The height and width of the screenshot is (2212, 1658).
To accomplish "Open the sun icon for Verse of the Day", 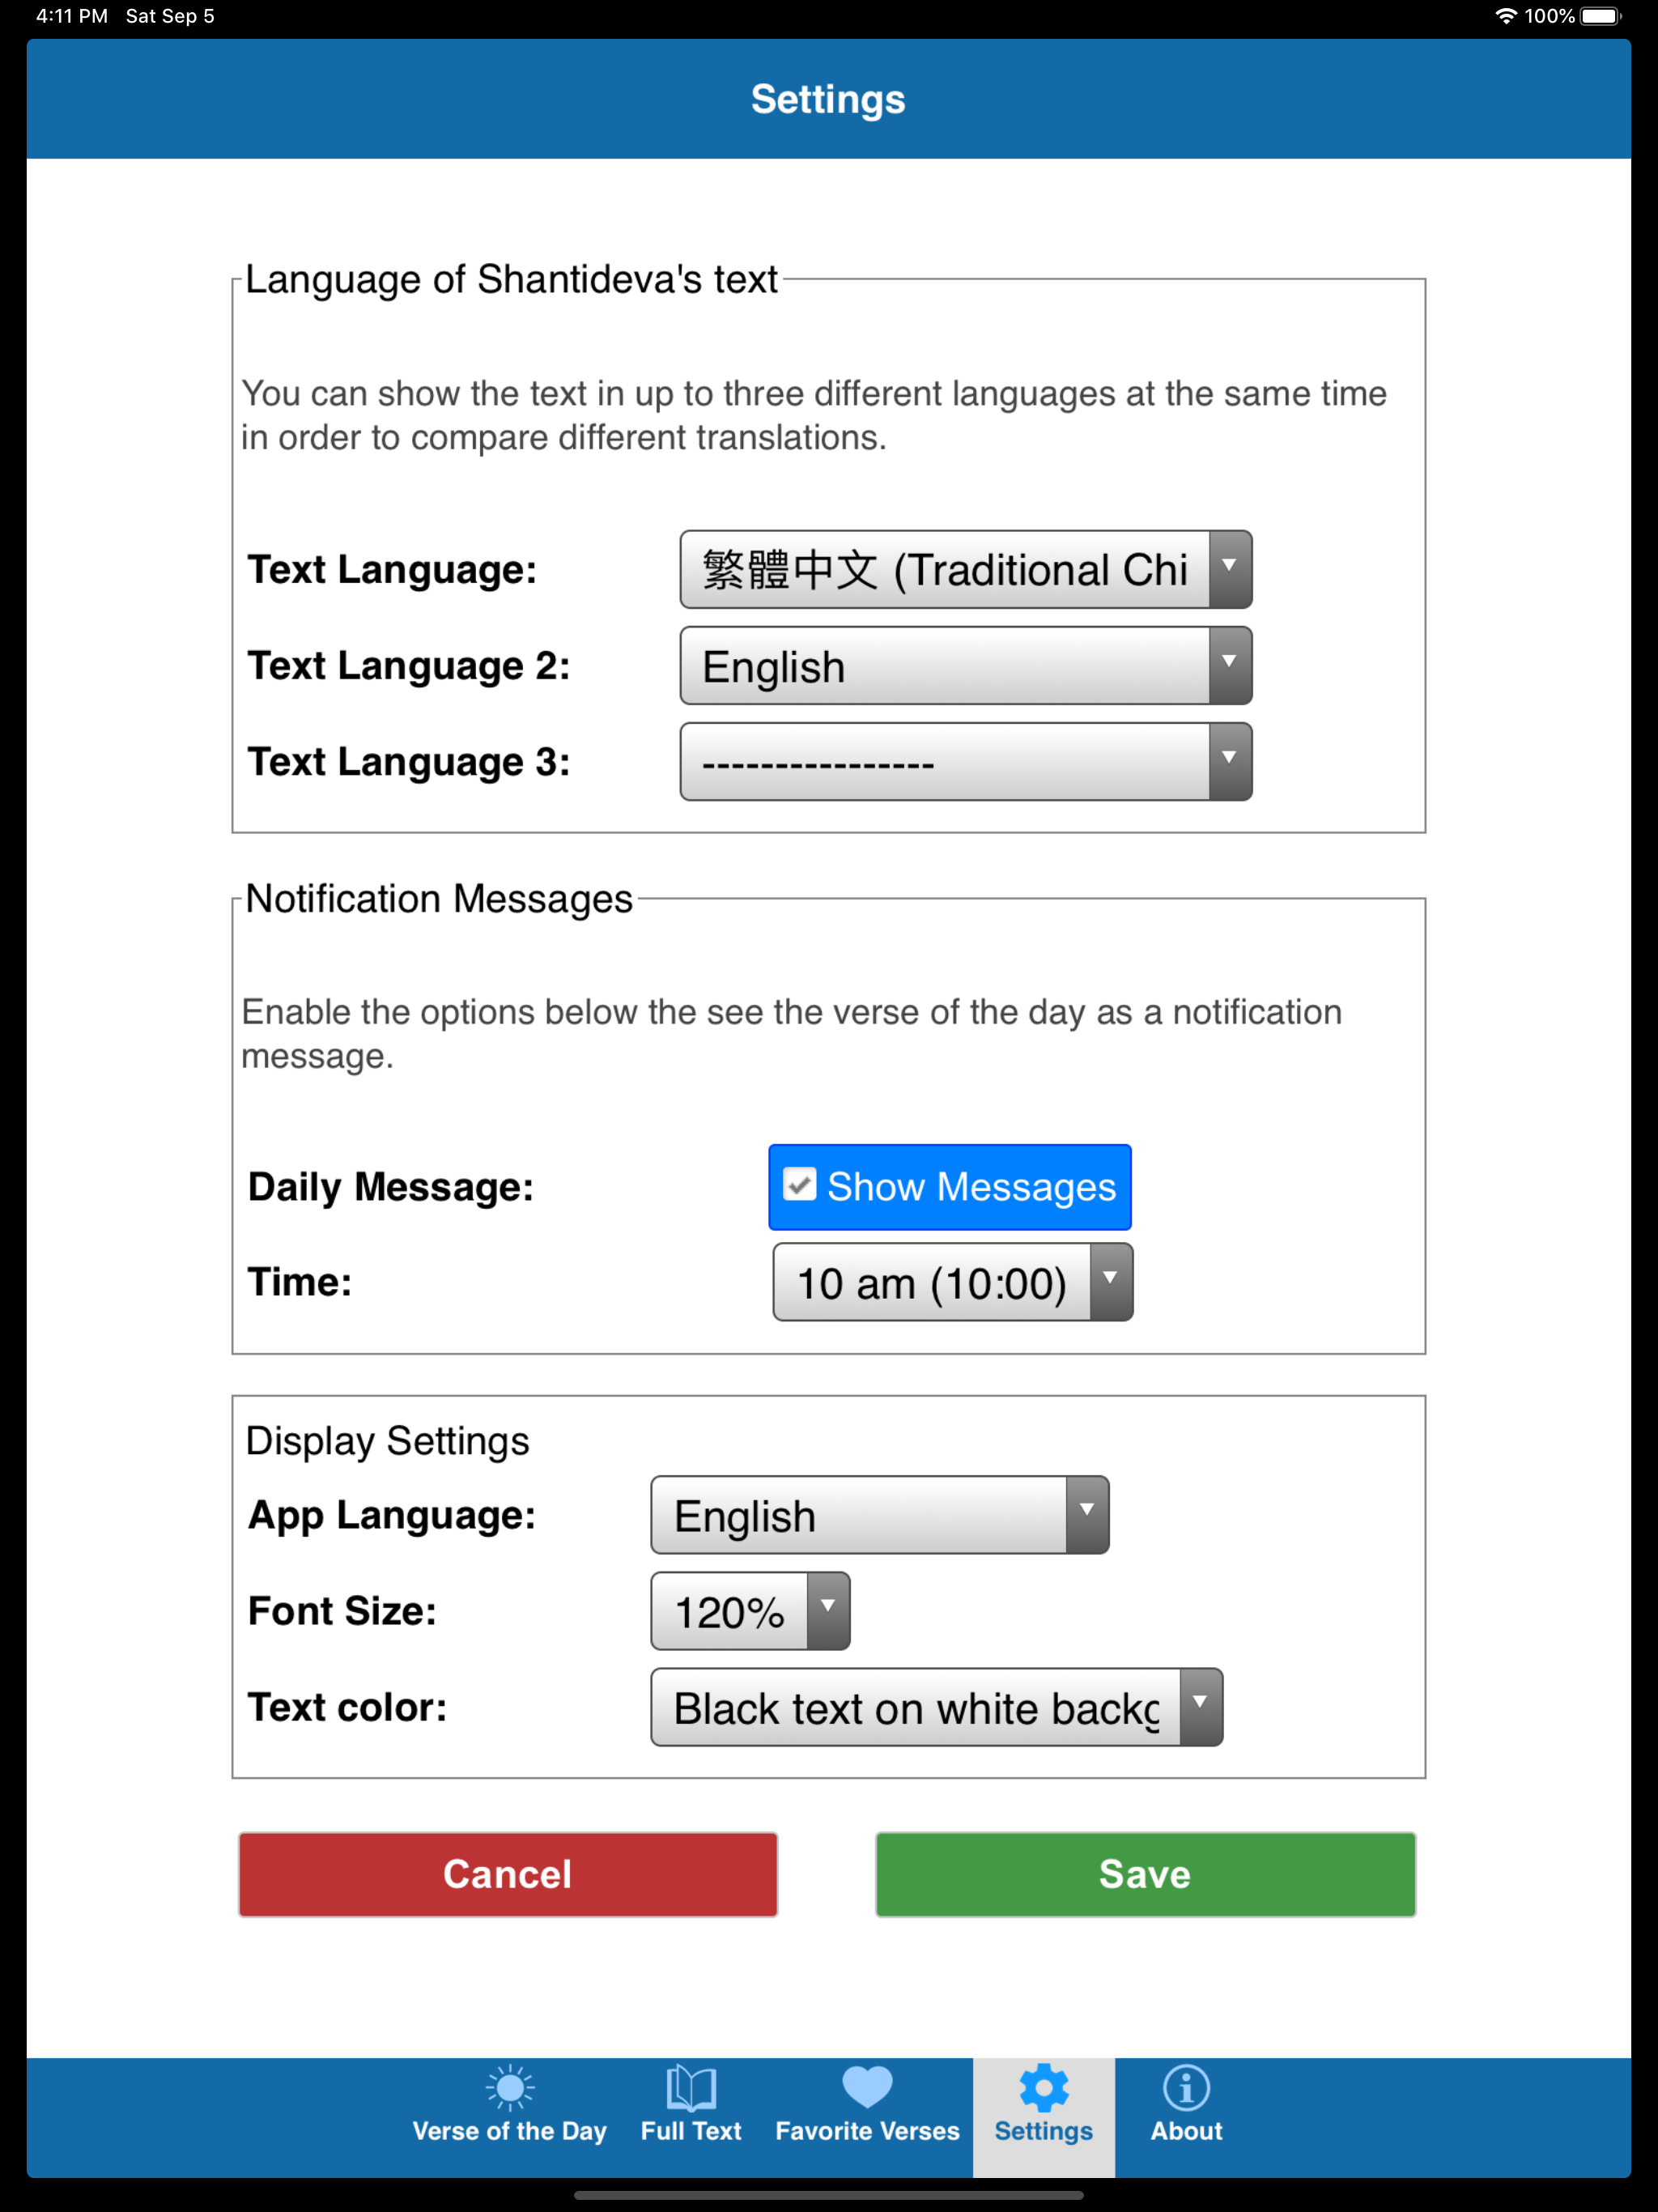I will pyautogui.click(x=510, y=2087).
